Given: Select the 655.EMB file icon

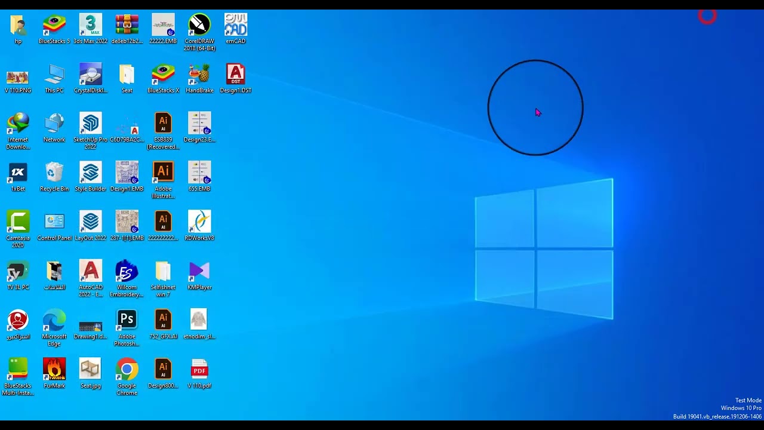Looking at the screenshot, I should point(199,173).
